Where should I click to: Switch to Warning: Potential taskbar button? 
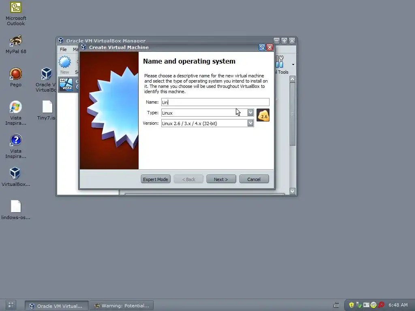click(x=122, y=306)
